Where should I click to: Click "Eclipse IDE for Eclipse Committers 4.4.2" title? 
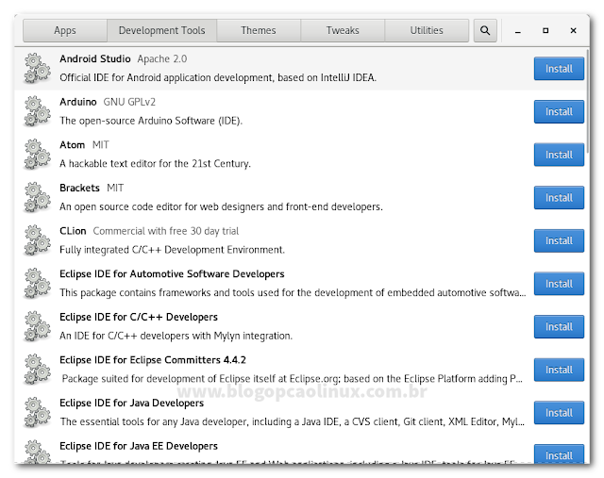153,360
